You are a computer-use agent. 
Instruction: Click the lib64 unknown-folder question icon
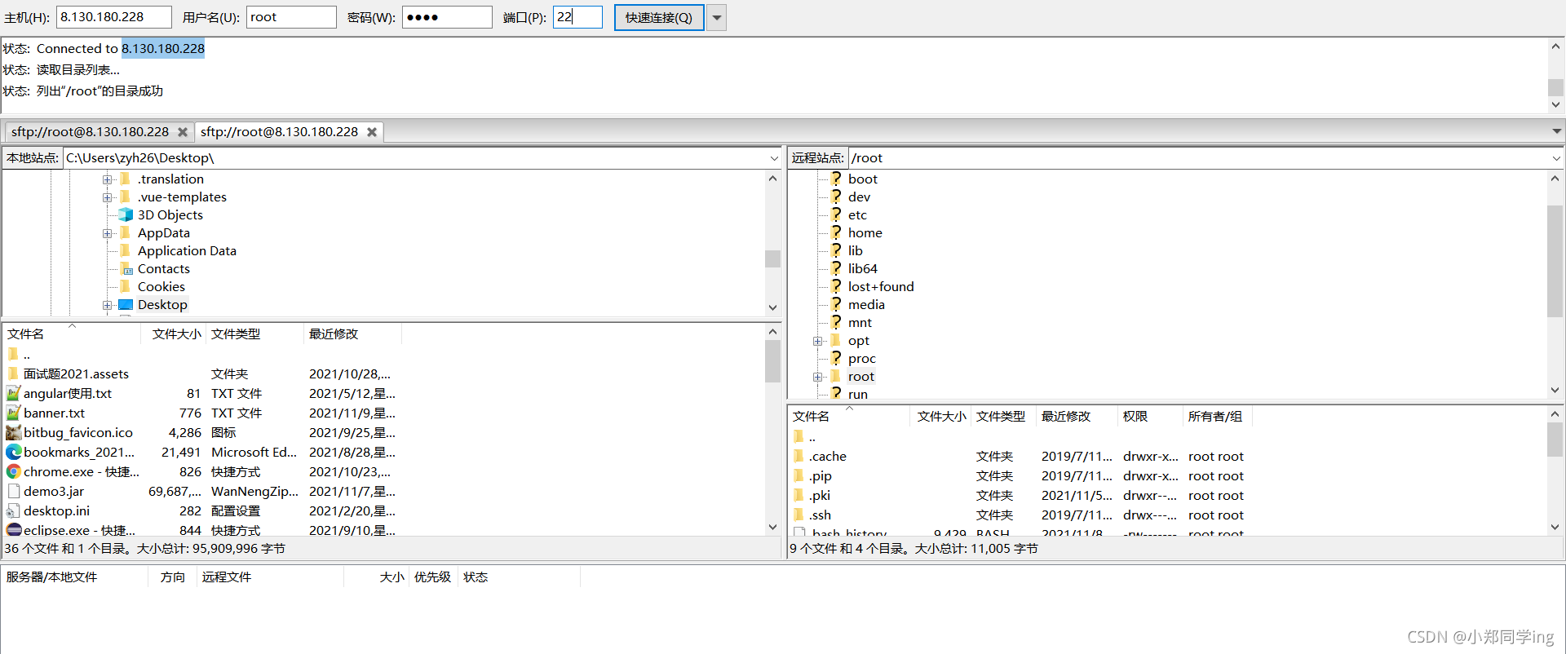[836, 268]
